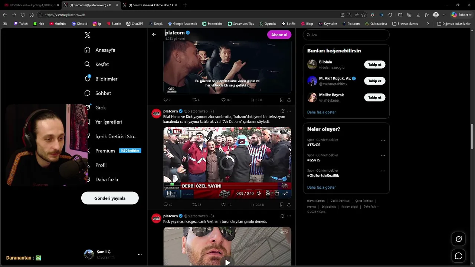The width and height of the screenshot is (475, 267).
Task: Open Bildirimler notifications page
Action: click(101, 79)
